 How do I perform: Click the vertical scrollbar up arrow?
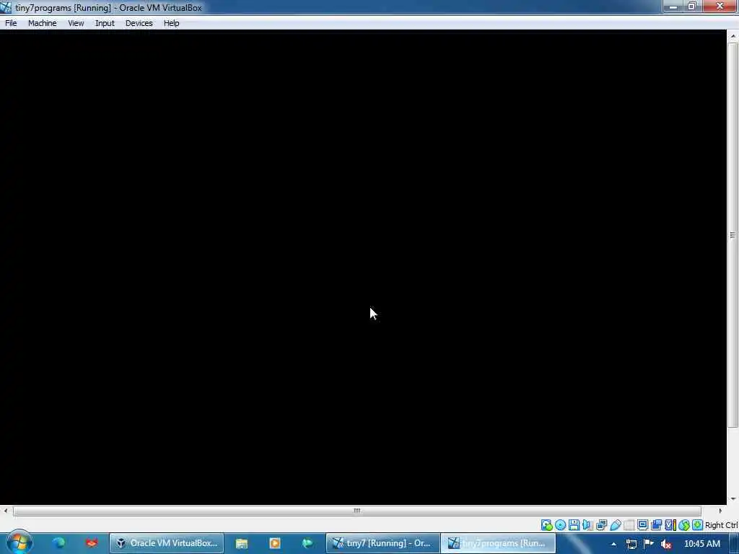[733, 36]
